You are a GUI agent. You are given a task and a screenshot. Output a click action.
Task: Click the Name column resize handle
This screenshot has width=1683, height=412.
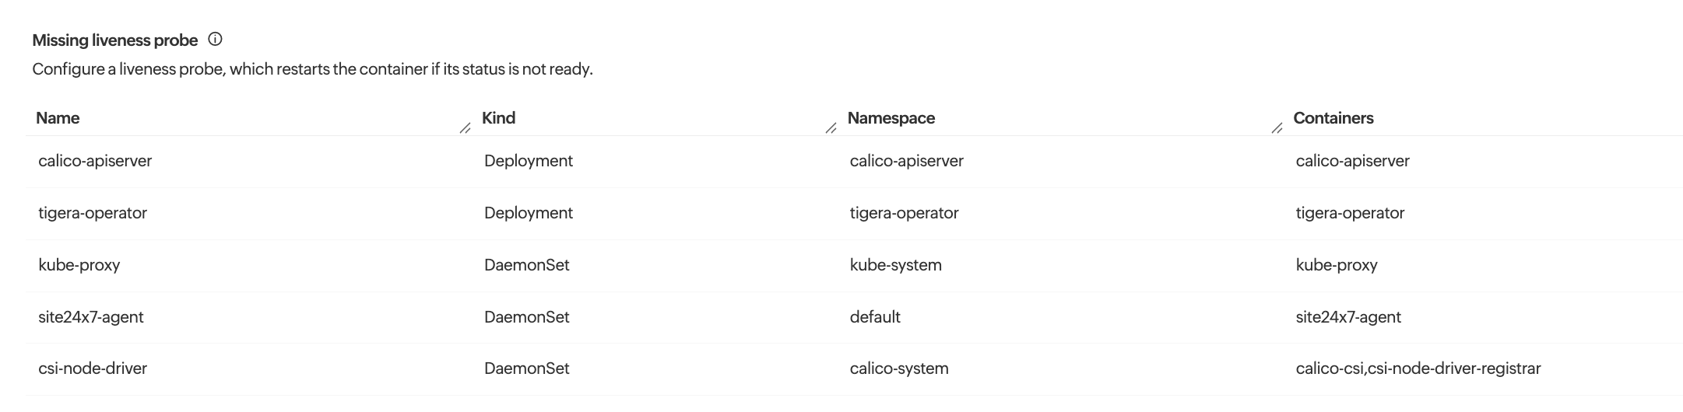pos(465,128)
